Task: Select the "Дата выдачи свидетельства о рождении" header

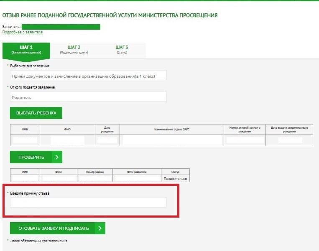Action: pyautogui.click(x=289, y=129)
